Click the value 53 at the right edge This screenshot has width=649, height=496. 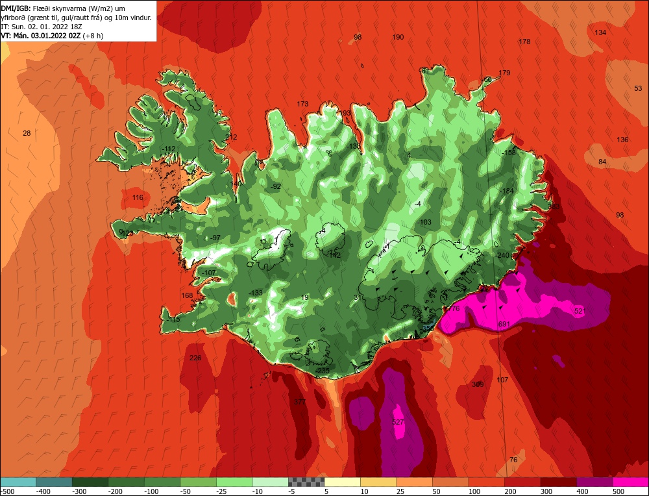click(638, 88)
